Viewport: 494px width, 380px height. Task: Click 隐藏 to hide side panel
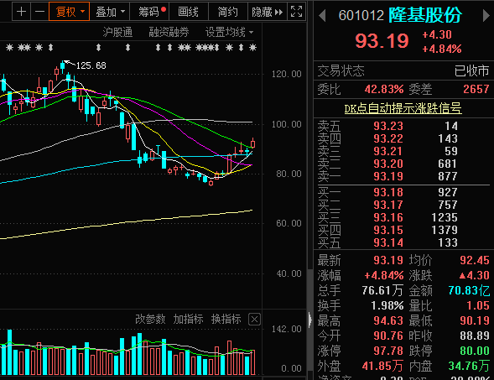coord(268,12)
